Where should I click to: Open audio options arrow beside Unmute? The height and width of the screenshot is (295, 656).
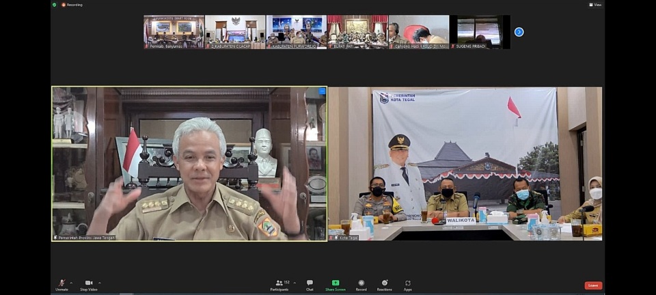coord(70,283)
